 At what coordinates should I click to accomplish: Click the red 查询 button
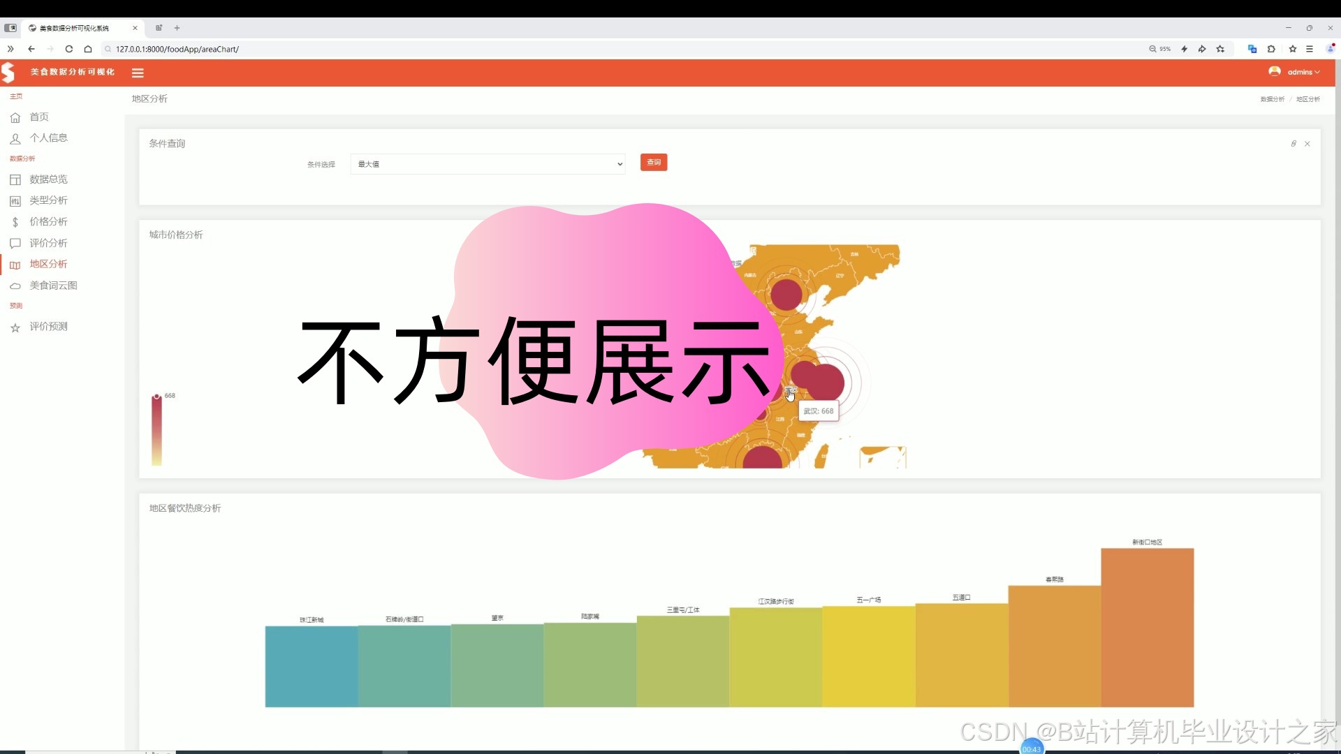[x=654, y=163]
